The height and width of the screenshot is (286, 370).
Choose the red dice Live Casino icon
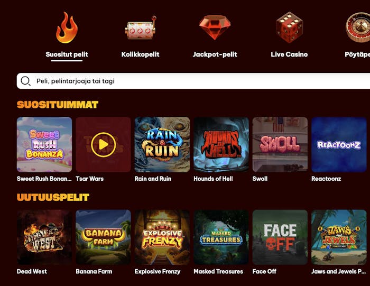tap(289, 27)
